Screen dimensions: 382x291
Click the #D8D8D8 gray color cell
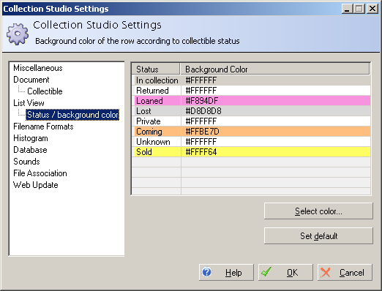pyautogui.click(x=276, y=111)
